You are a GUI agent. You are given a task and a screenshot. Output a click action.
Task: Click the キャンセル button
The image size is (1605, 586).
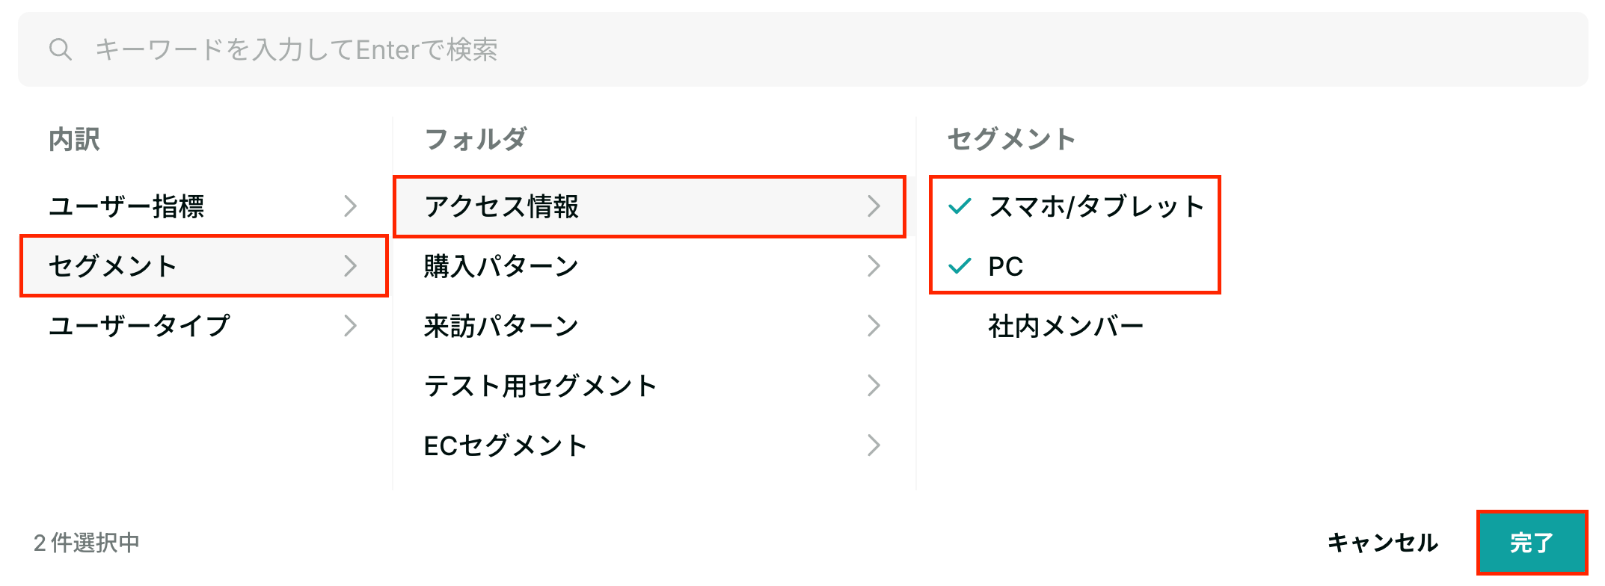click(1383, 543)
